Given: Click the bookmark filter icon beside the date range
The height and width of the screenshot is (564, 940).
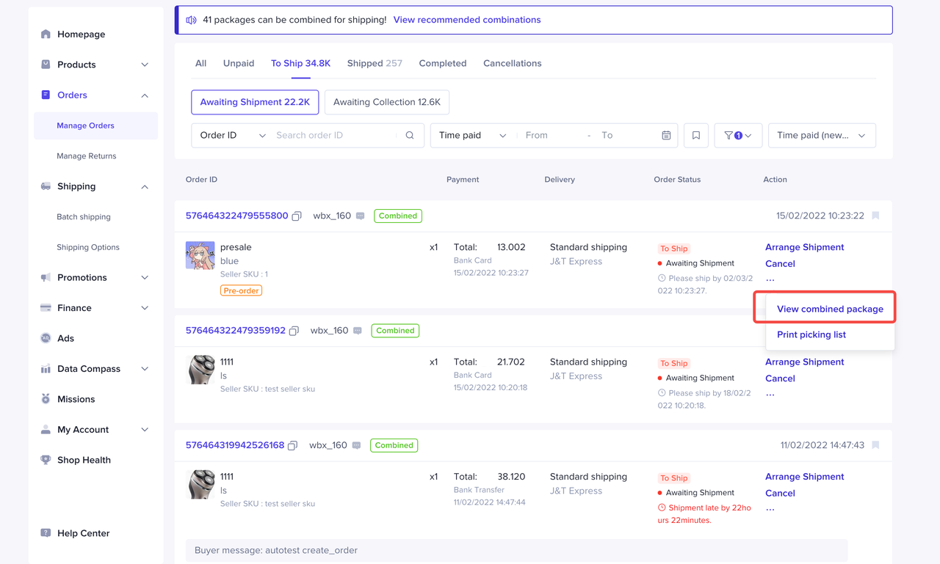Looking at the screenshot, I should point(696,135).
